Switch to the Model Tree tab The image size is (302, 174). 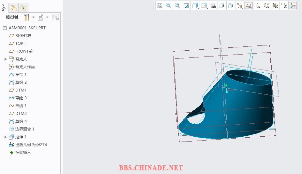click(4, 8)
